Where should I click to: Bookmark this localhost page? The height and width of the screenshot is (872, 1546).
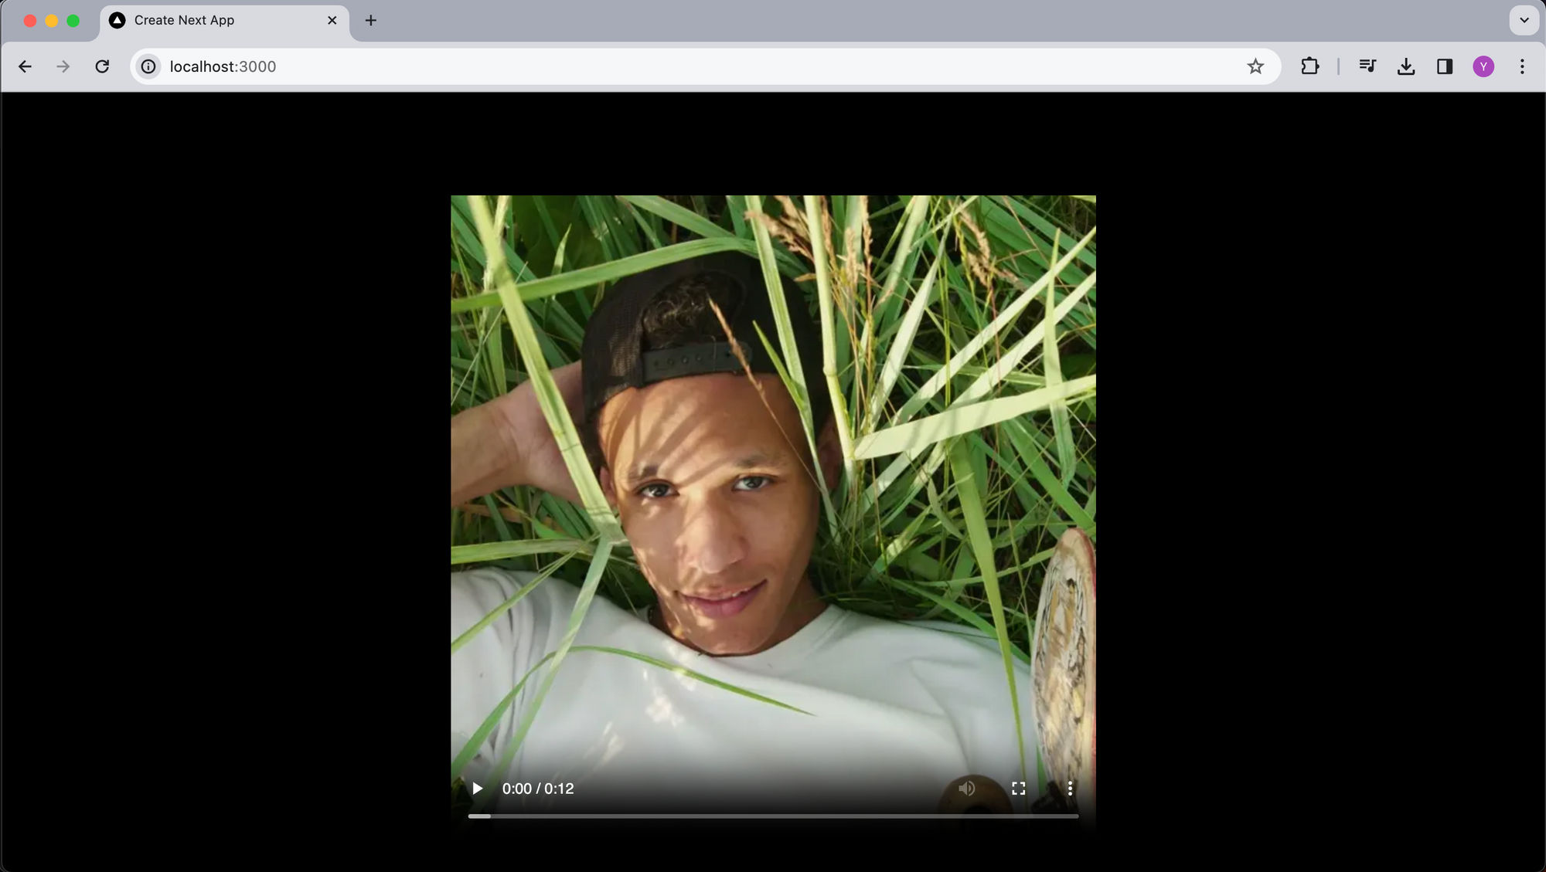[1257, 67]
